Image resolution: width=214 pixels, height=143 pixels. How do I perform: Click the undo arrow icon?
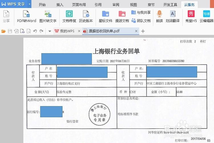(x=35, y=31)
